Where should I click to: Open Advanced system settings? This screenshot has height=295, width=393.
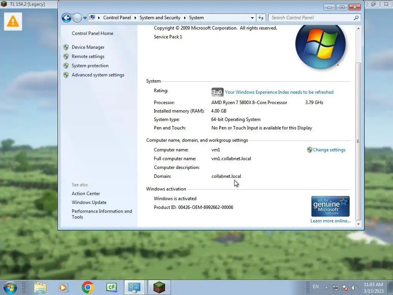(98, 75)
